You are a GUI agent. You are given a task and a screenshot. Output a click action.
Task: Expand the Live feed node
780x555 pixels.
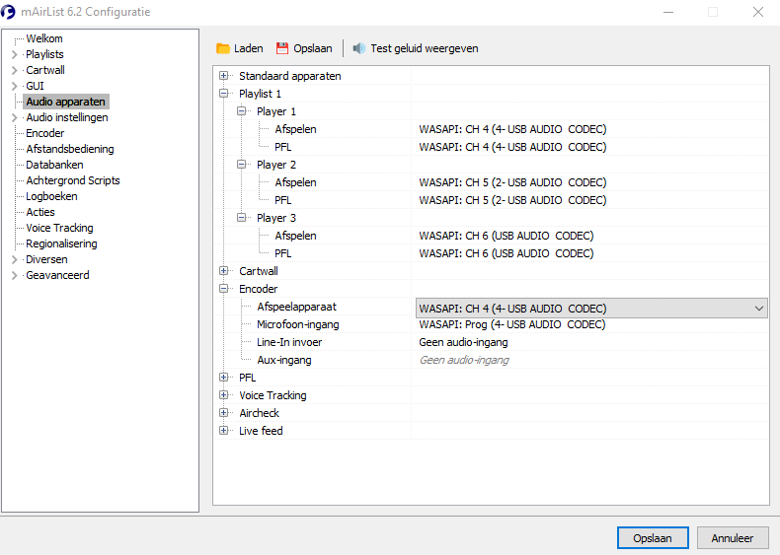224,431
